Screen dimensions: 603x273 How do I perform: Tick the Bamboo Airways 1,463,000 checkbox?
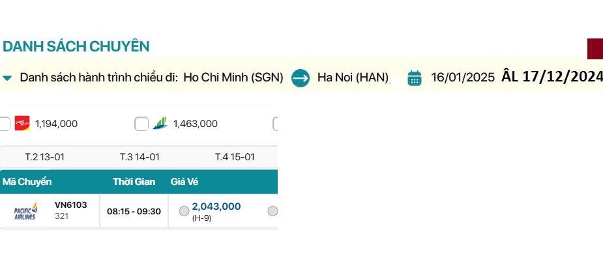point(141,124)
